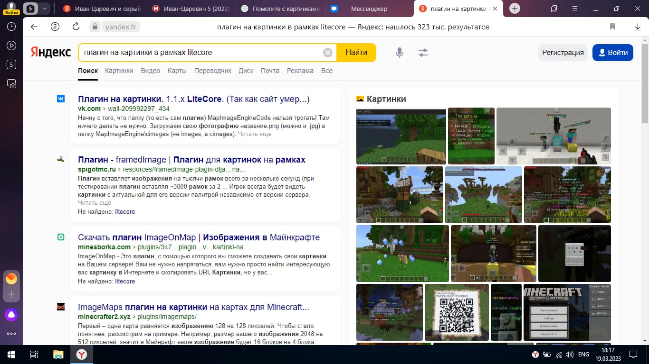Click the yellow Найти search button

point(356,53)
